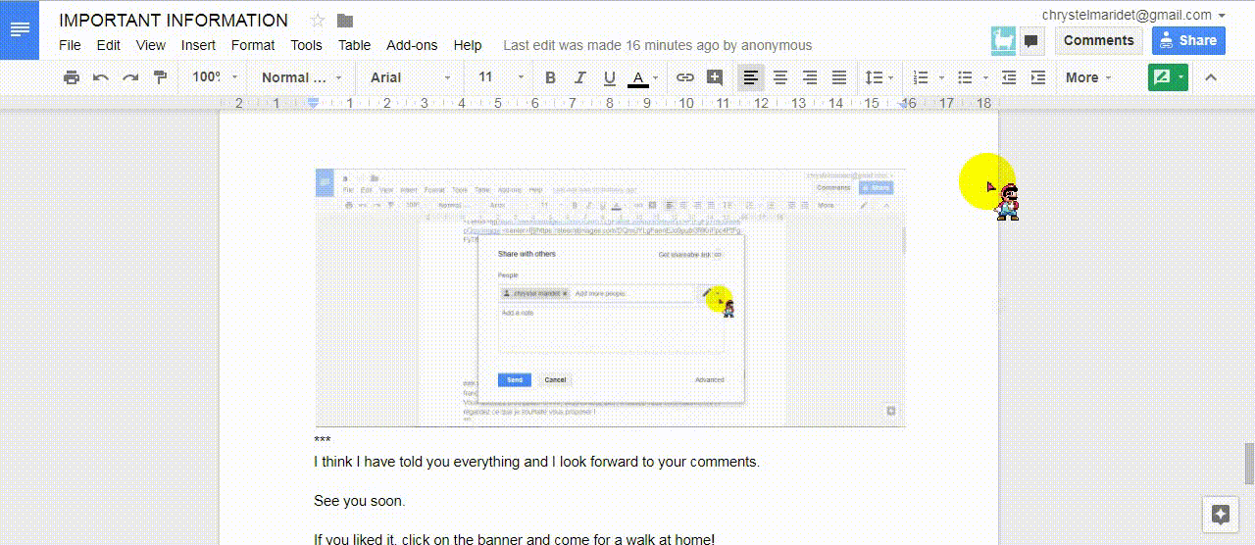Viewport: 1255px width, 545px height.
Task: Apply a bulleted list
Action: point(965,77)
